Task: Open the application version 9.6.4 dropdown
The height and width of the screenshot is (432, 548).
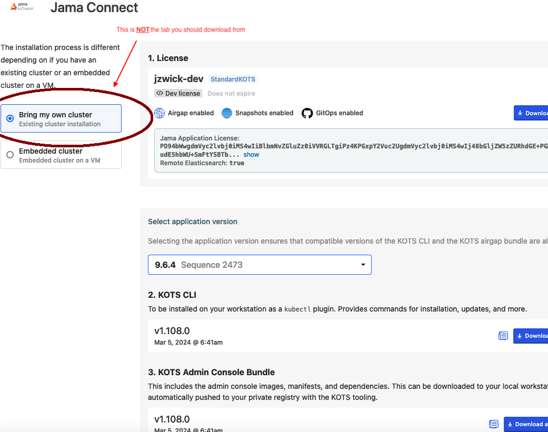Action: click(260, 265)
